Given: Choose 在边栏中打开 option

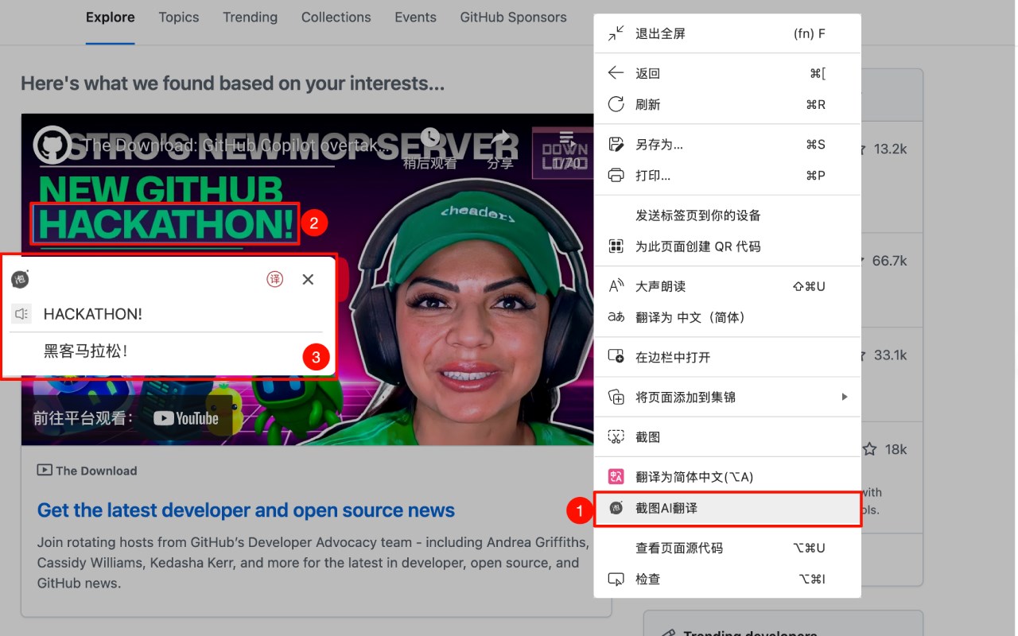Looking at the screenshot, I should click(x=727, y=357).
